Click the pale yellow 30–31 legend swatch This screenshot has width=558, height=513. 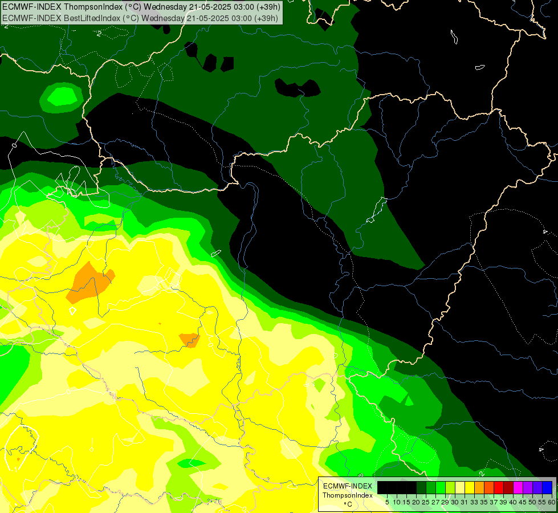(x=460, y=487)
